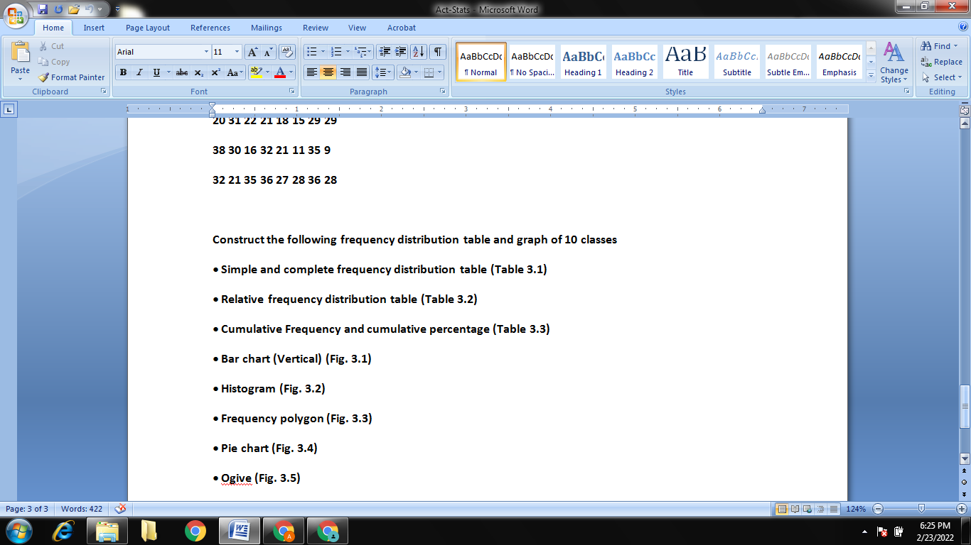This screenshot has width=971, height=545.
Task: Click the proofing errors icon in status bar
Action: click(x=120, y=509)
